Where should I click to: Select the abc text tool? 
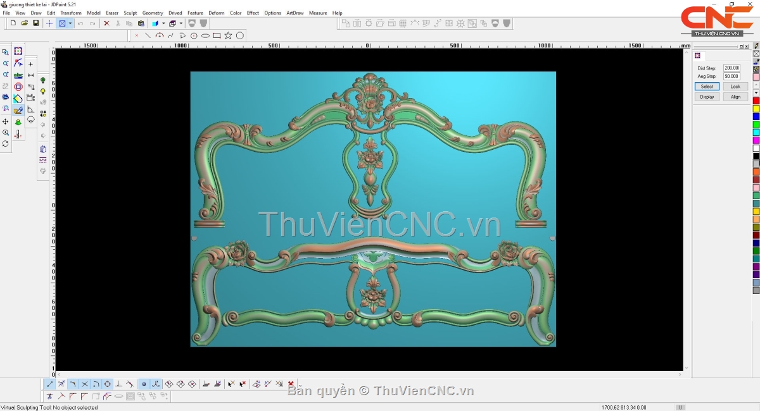click(x=18, y=75)
